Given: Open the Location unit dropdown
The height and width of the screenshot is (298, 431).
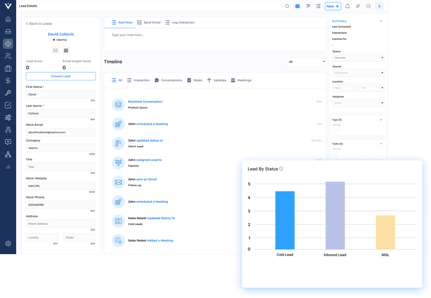Looking at the screenshot, I should coord(372,88).
